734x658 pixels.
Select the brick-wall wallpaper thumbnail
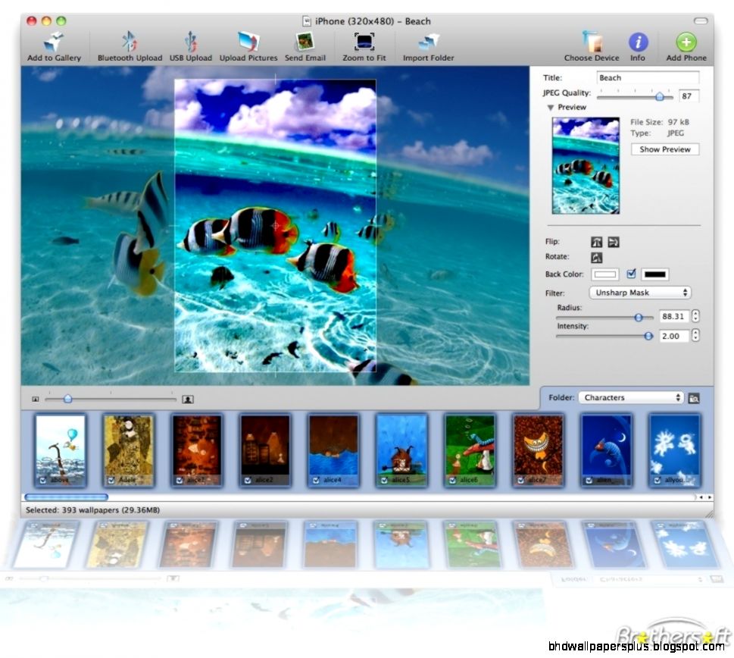pyautogui.click(x=197, y=450)
